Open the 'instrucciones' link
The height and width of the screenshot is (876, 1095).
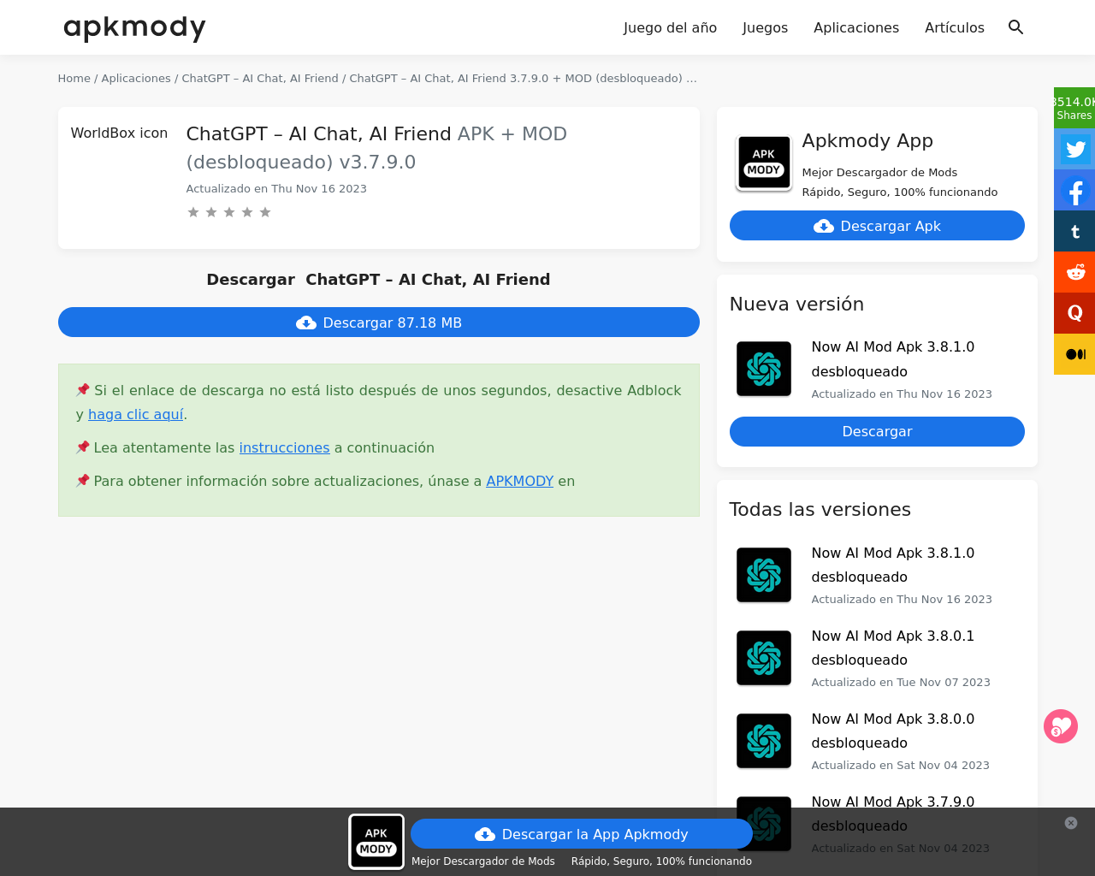tap(284, 447)
